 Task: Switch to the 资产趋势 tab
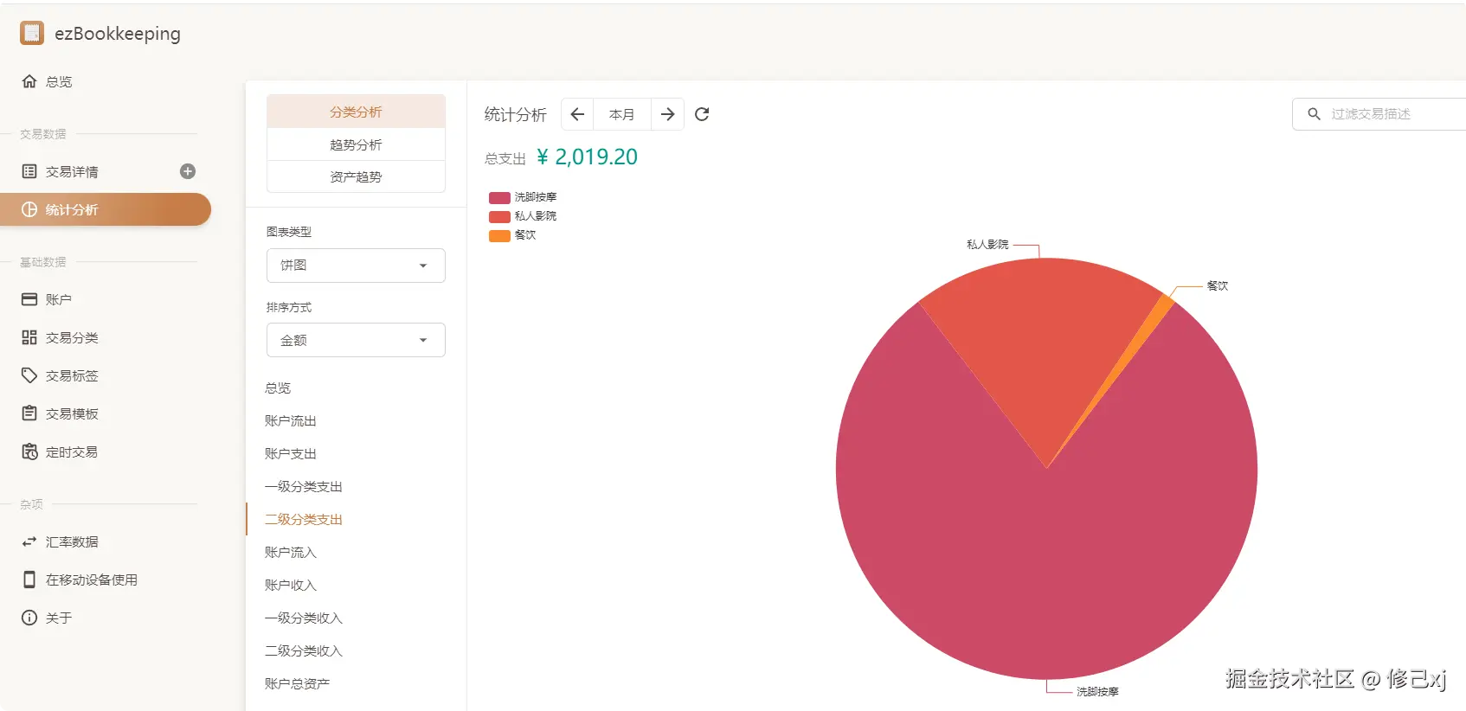(356, 176)
